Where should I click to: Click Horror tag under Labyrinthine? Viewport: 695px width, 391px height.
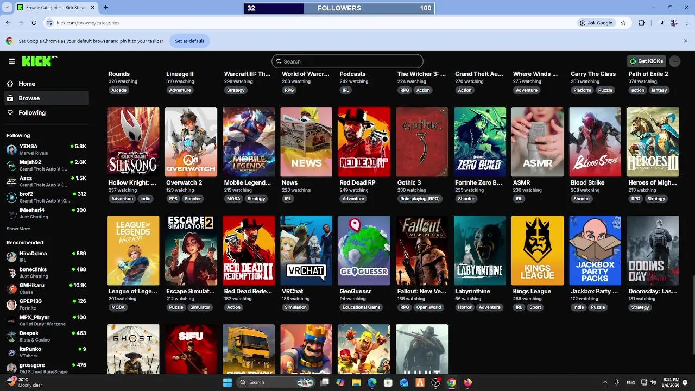click(465, 307)
